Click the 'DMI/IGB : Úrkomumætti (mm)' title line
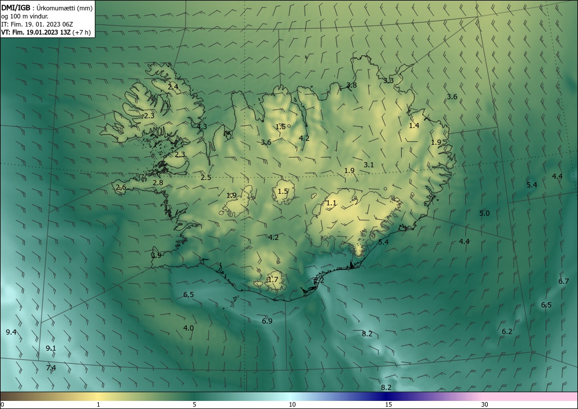 (x=46, y=7)
